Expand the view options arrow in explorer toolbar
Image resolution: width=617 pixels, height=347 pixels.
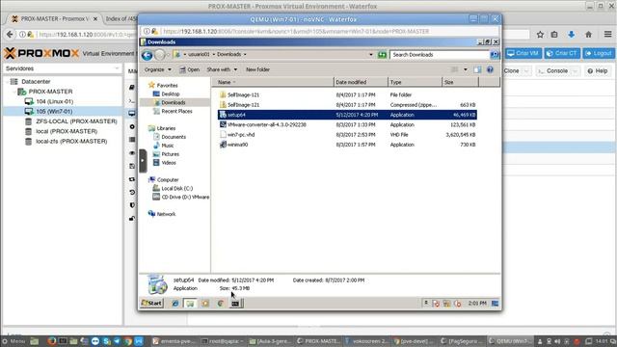(x=466, y=69)
